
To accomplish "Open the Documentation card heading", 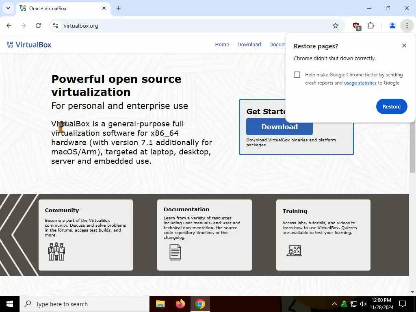I will tap(186, 209).
